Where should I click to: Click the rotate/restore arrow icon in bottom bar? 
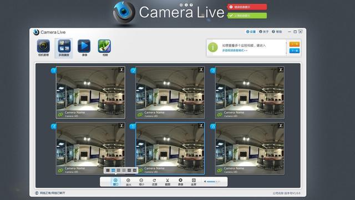154,182
